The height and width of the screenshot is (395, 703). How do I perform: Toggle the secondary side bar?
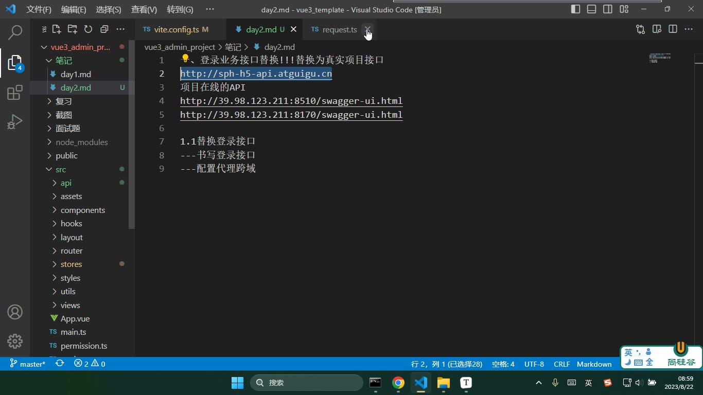coord(608,9)
